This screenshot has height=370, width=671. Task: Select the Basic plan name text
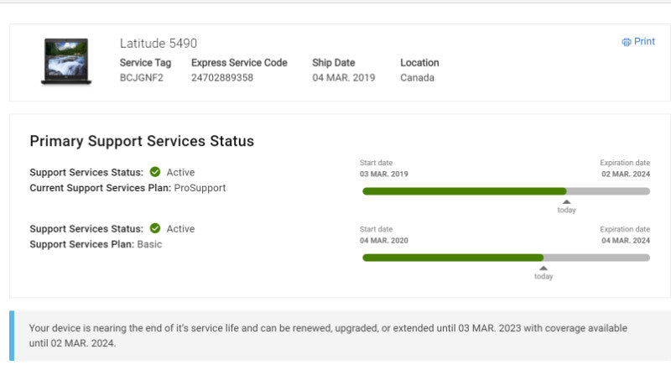click(x=149, y=244)
